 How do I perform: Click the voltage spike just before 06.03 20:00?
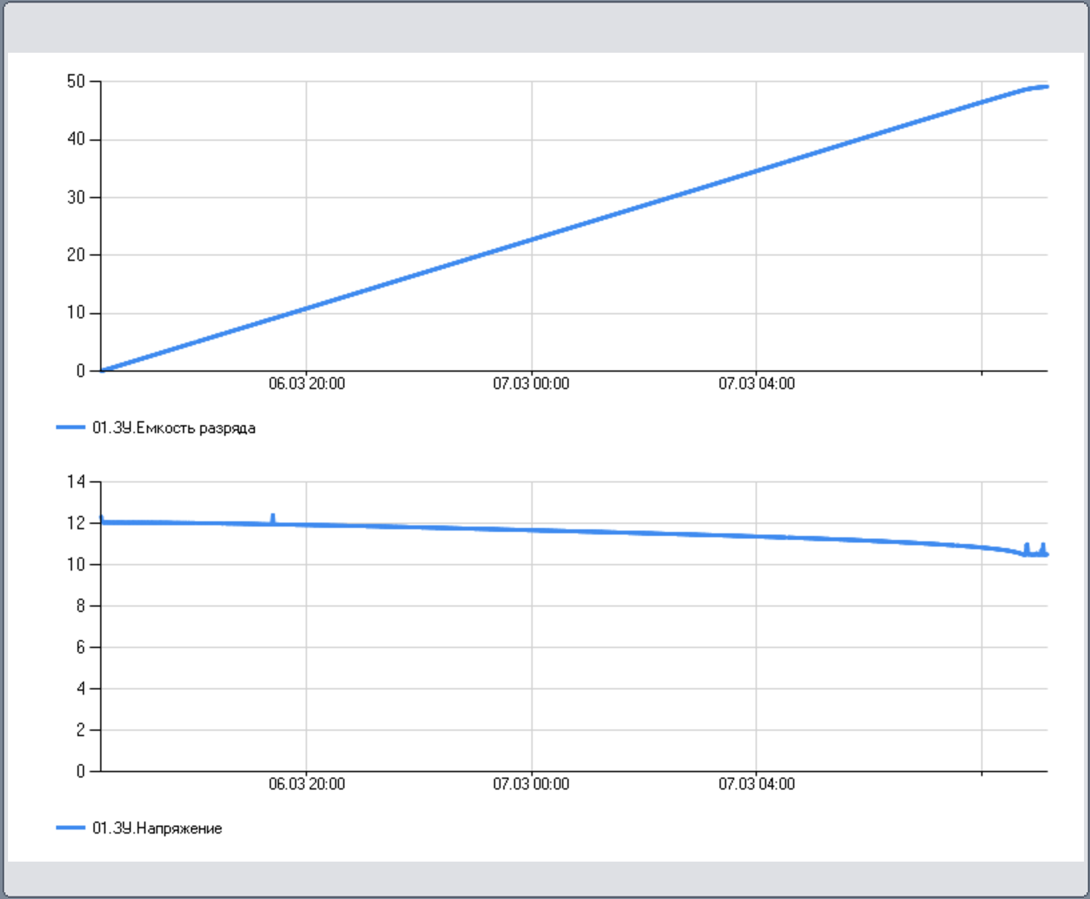272,518
